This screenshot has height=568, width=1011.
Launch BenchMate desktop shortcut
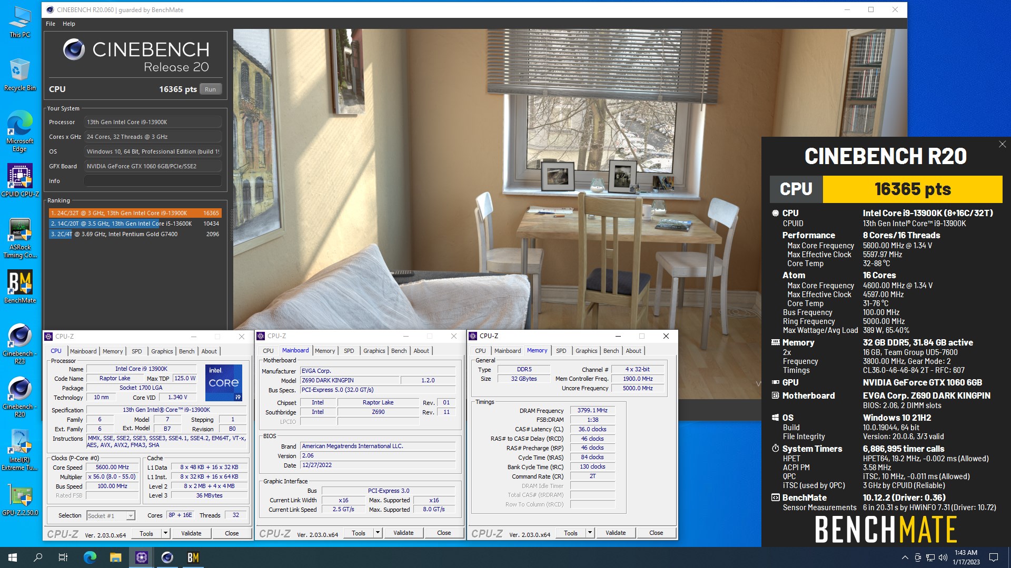point(20,287)
